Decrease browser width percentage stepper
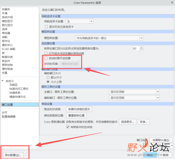The height and width of the screenshot is (159, 175). pyautogui.click(x=142, y=49)
